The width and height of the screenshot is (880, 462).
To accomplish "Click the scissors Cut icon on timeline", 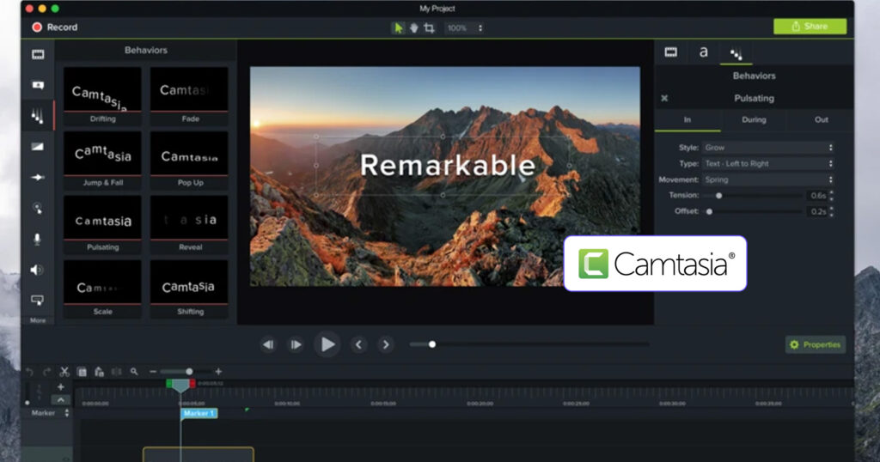I will click(x=64, y=372).
